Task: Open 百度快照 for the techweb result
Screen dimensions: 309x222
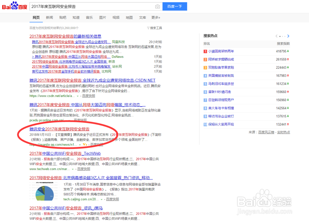Action: click(83, 169)
